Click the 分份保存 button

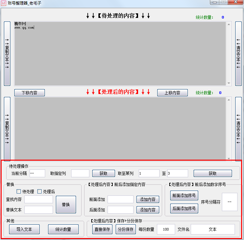click(x=126, y=229)
